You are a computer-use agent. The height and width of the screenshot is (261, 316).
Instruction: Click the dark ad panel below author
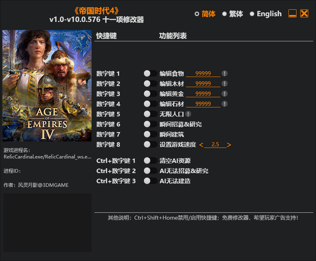coord(47,223)
